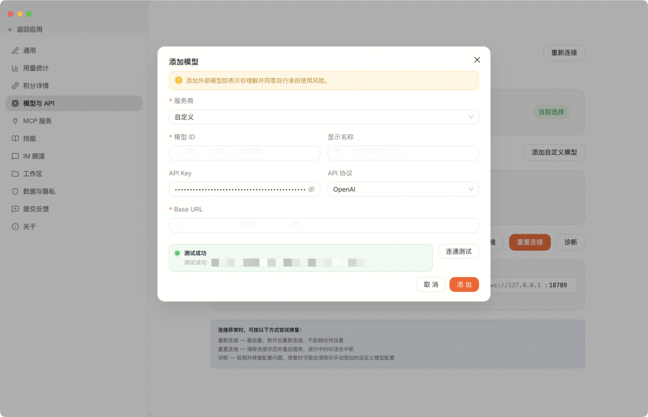The image size is (648, 417).
Task: Focus the Base URL text field
Action: pos(323,225)
